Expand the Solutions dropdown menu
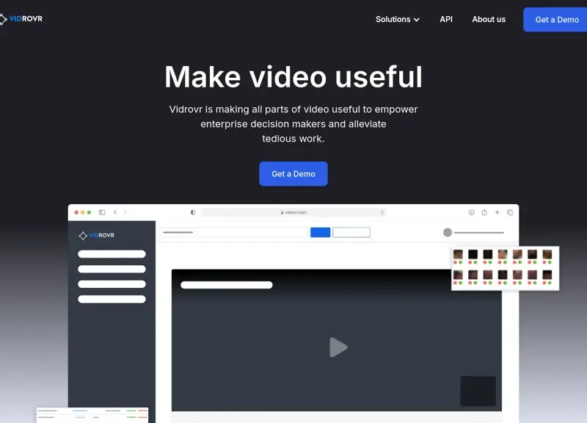This screenshot has height=423, width=587. (x=397, y=20)
